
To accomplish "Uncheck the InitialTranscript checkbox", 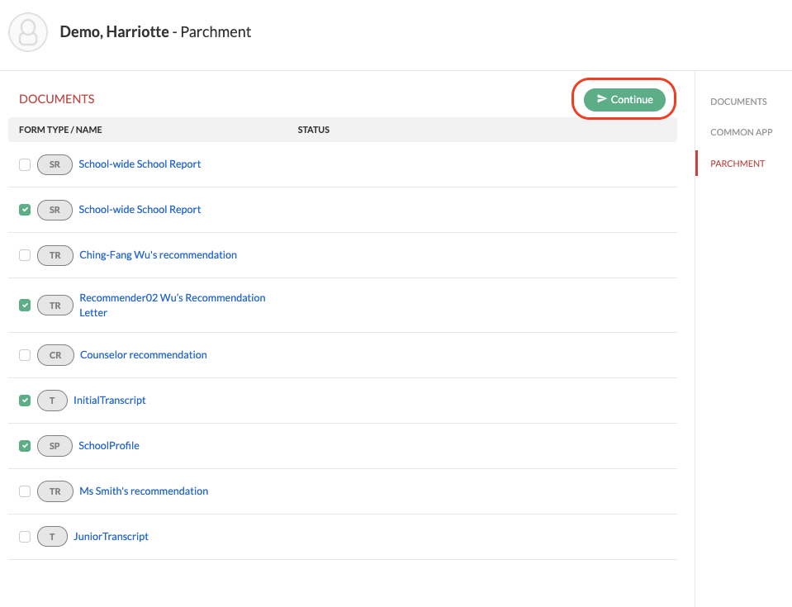I will pos(25,401).
